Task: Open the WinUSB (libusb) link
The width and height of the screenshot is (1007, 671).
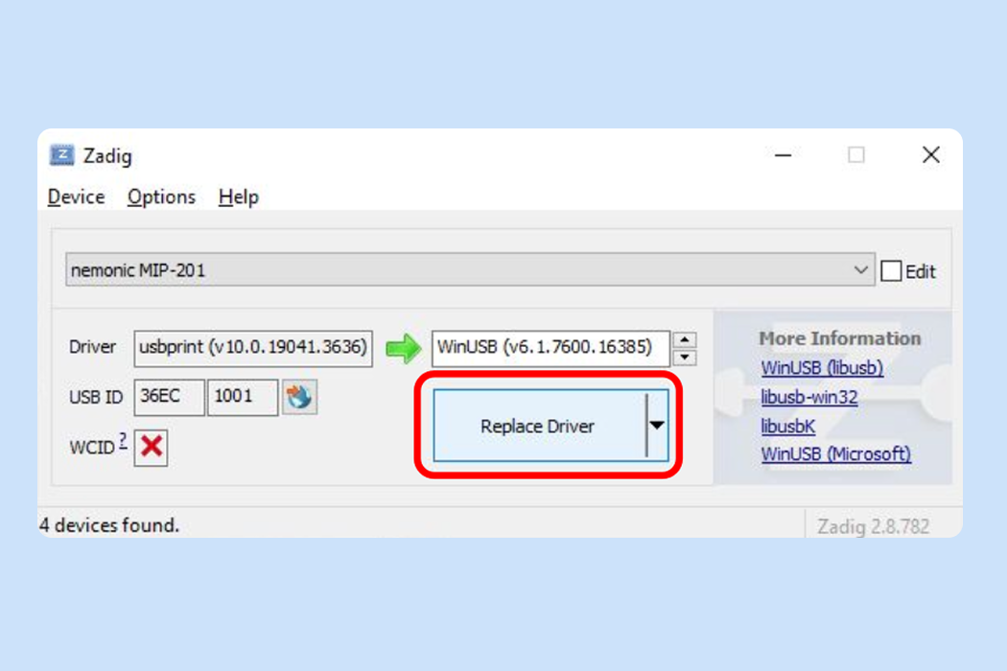Action: tap(822, 368)
